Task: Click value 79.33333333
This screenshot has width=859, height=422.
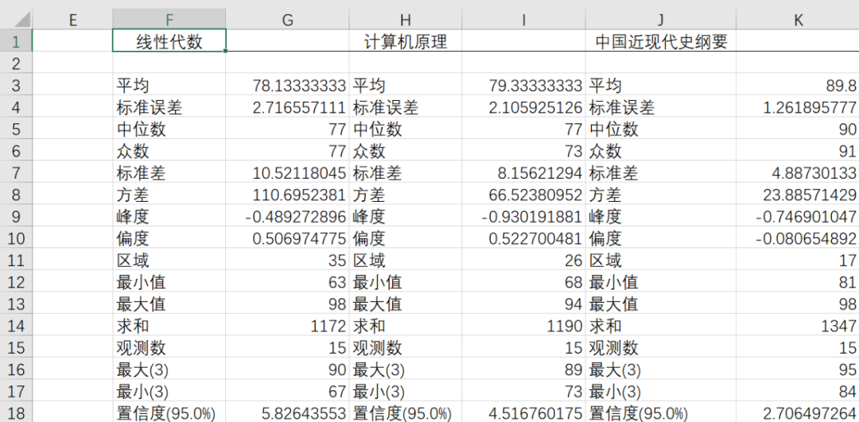Action: (x=535, y=85)
